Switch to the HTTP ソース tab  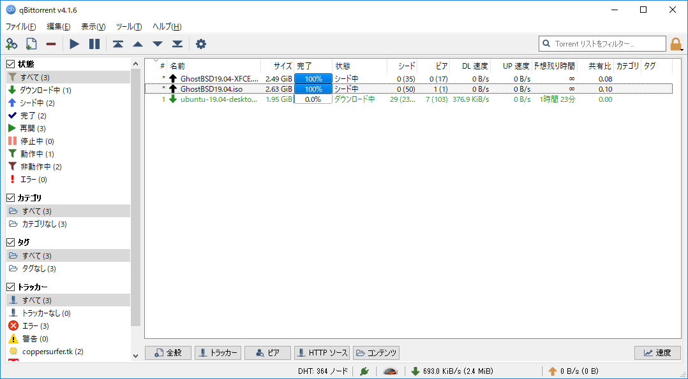point(322,353)
